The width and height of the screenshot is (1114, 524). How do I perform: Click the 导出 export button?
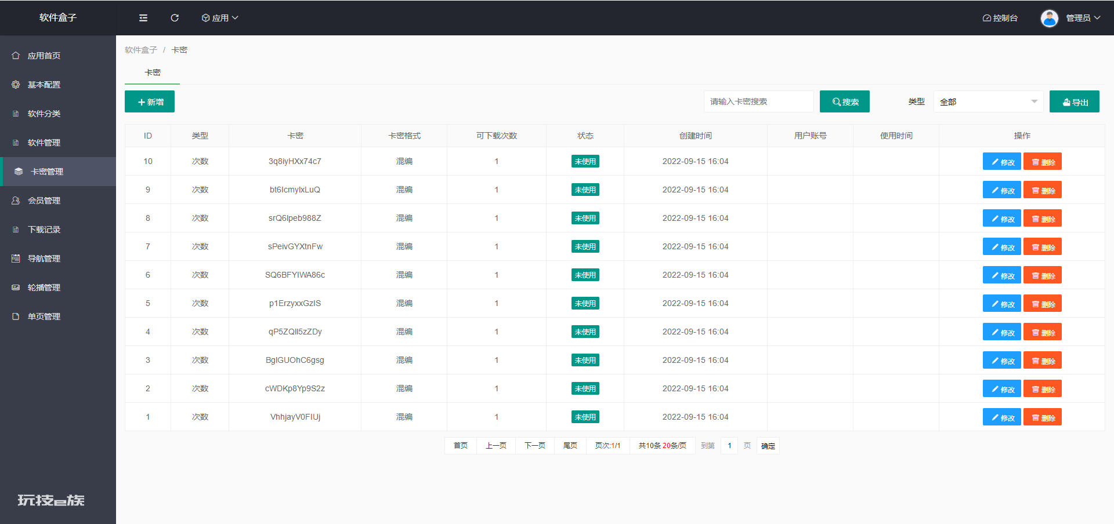(1075, 101)
